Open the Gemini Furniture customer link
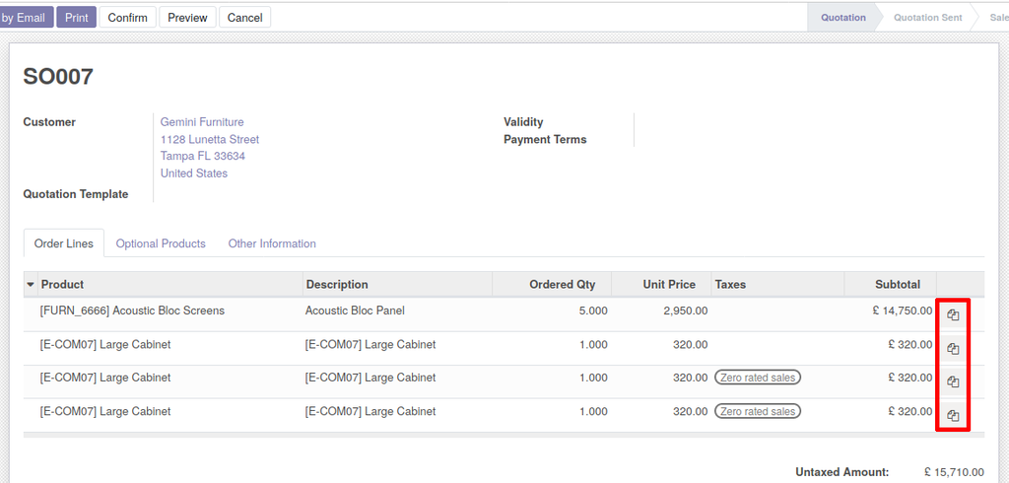Screen dimensions: 1009x483 [x=202, y=121]
